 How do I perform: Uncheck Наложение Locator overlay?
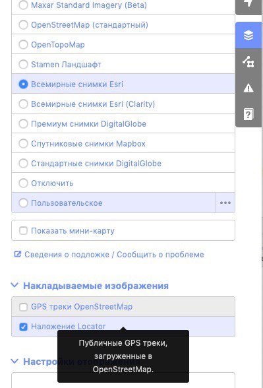23,327
